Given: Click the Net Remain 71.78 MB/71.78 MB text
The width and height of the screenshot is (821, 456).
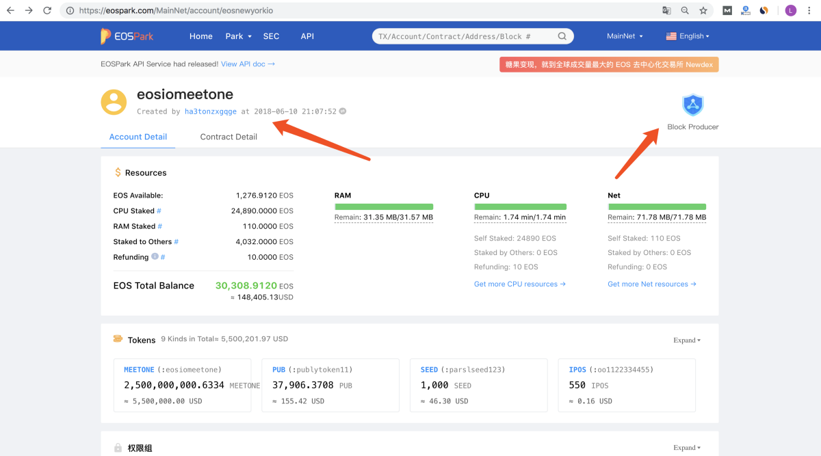Looking at the screenshot, I should point(657,217).
